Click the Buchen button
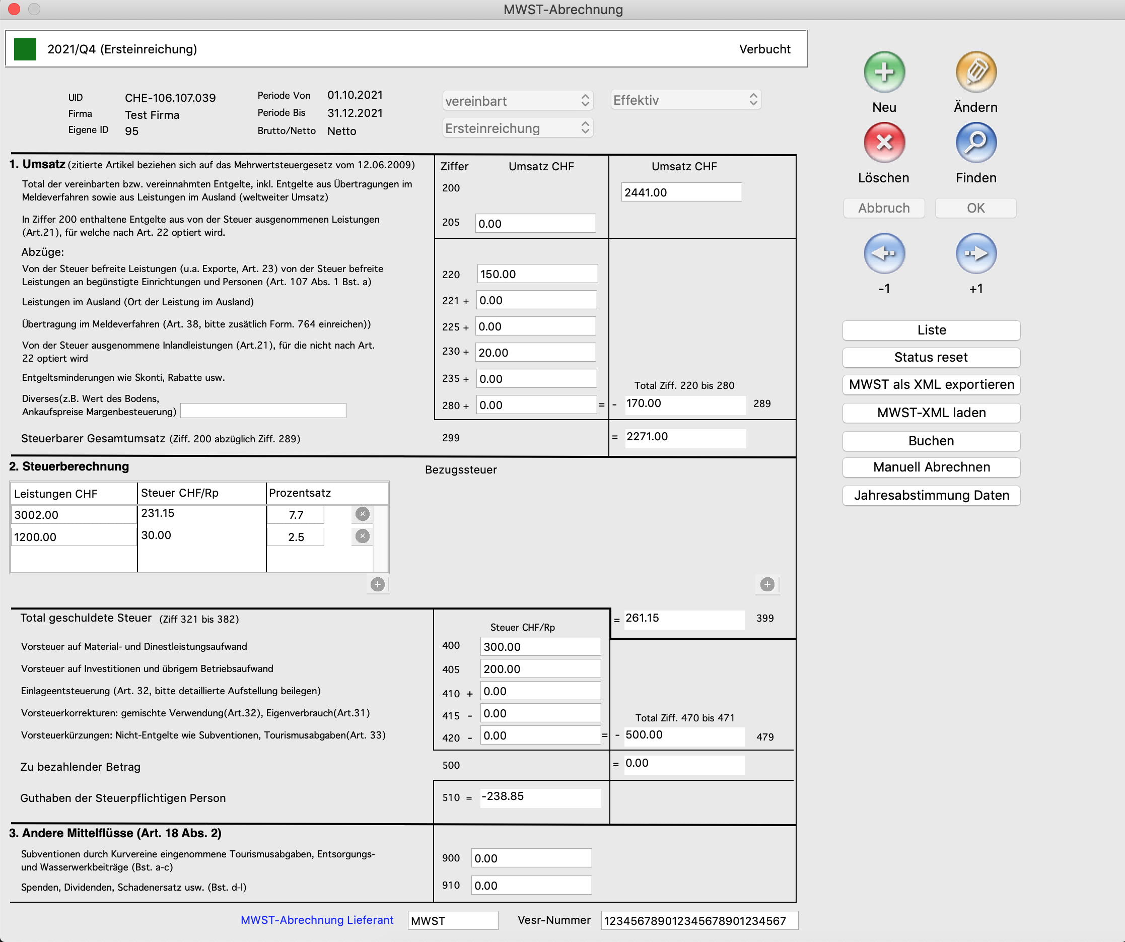Screen dimensions: 1125x942 (x=931, y=441)
